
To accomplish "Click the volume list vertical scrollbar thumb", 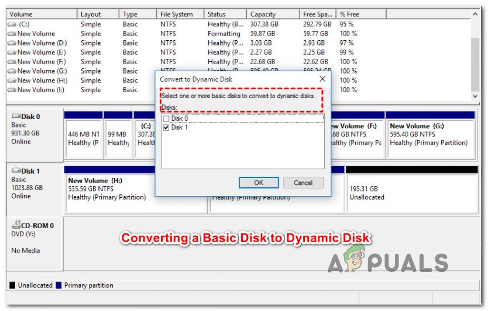I will (475, 65).
